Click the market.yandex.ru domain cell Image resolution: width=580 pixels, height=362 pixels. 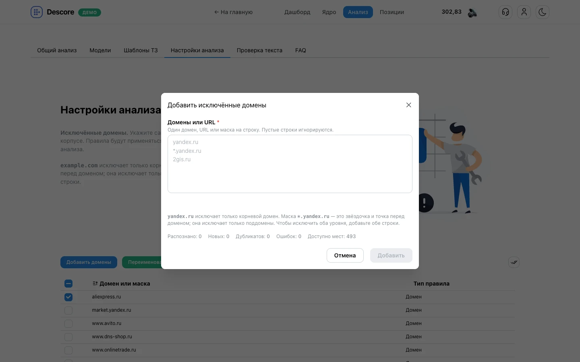point(112,310)
